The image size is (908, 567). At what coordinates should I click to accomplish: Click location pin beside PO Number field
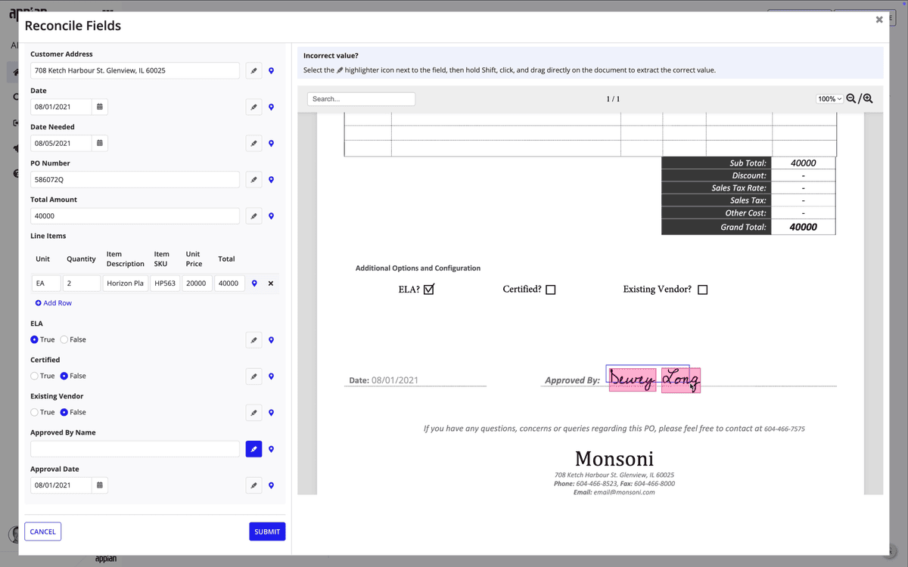(x=271, y=180)
